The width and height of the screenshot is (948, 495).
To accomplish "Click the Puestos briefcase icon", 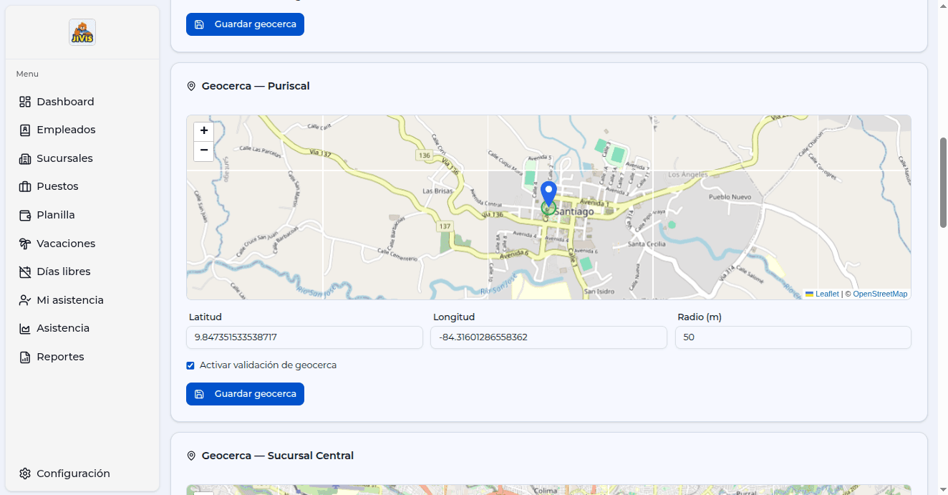I will (25, 186).
